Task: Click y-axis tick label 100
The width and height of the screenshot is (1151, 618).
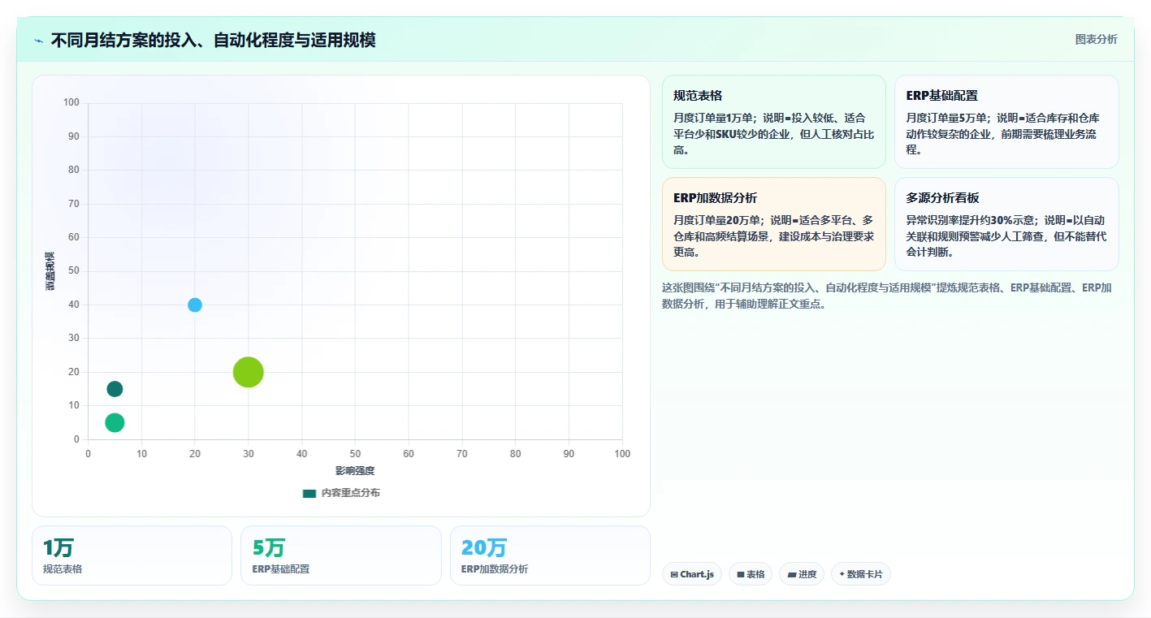Action: click(x=71, y=102)
